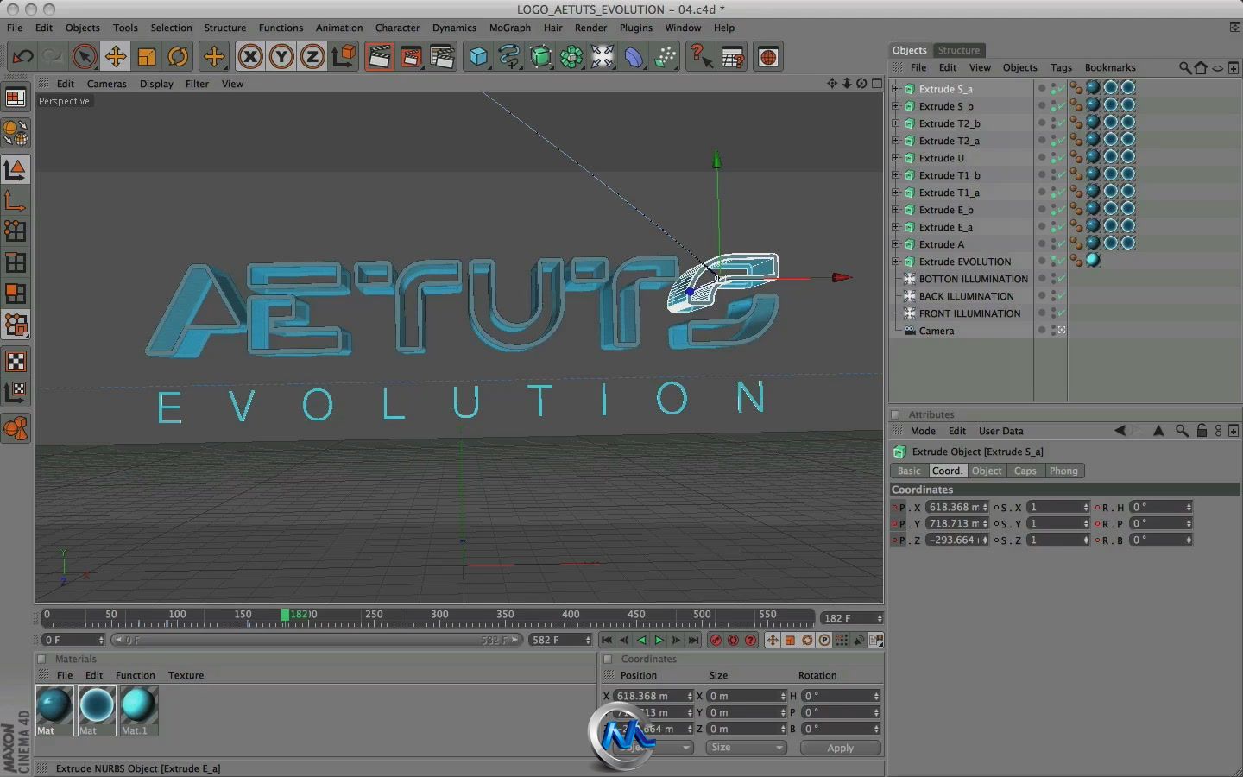Open the help pointer icon

click(x=701, y=57)
